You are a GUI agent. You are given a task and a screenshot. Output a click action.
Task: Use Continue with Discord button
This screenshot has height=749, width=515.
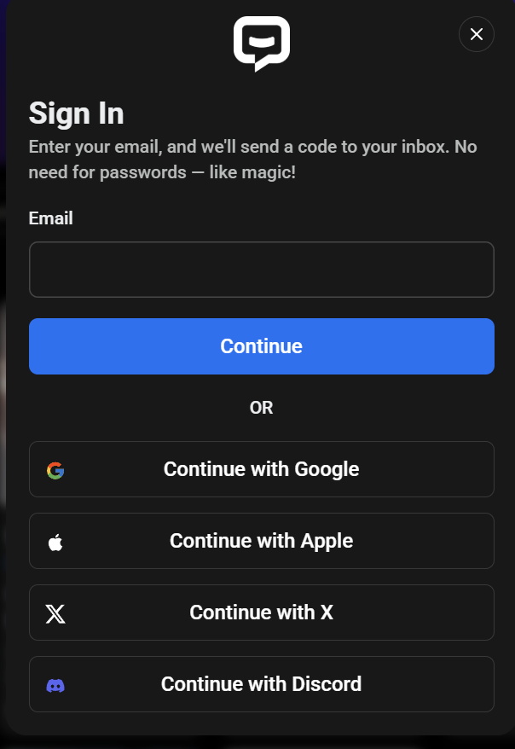coord(262,684)
